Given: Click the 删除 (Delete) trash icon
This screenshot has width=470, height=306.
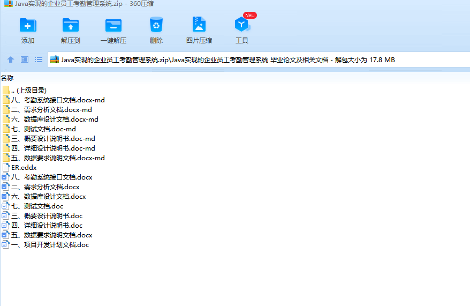Looking at the screenshot, I should click(156, 24).
